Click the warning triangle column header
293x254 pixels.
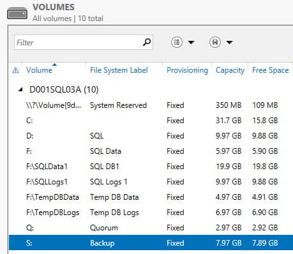(x=15, y=70)
